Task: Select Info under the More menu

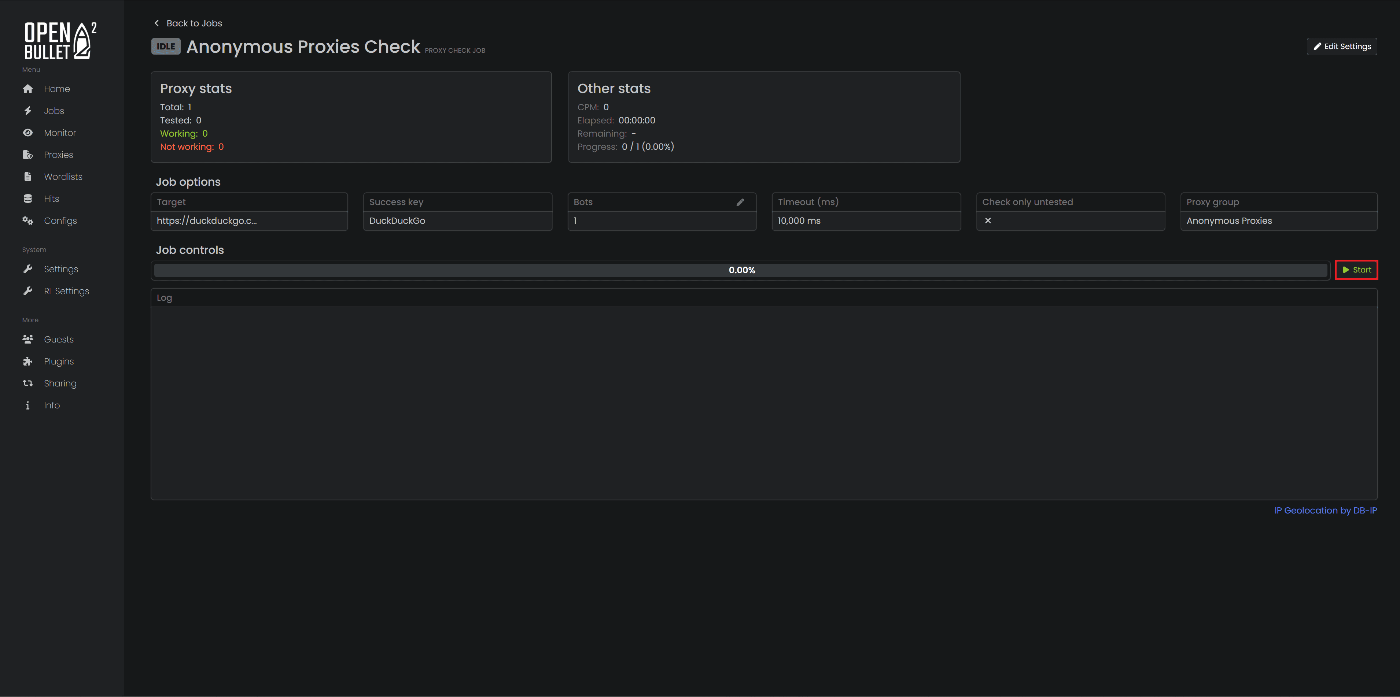Action: [x=52, y=405]
